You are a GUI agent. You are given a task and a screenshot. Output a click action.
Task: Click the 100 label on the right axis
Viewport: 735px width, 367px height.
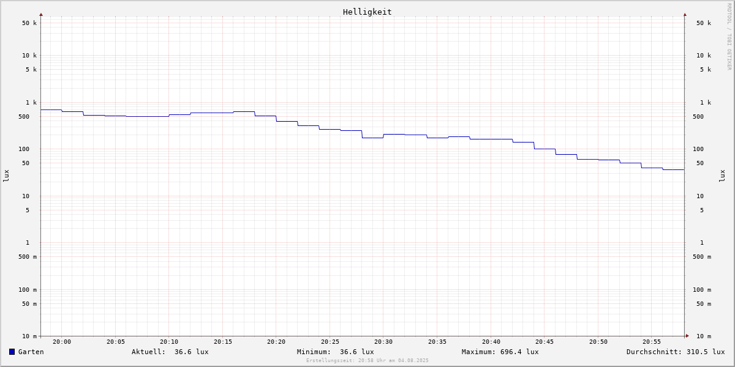(x=698, y=149)
